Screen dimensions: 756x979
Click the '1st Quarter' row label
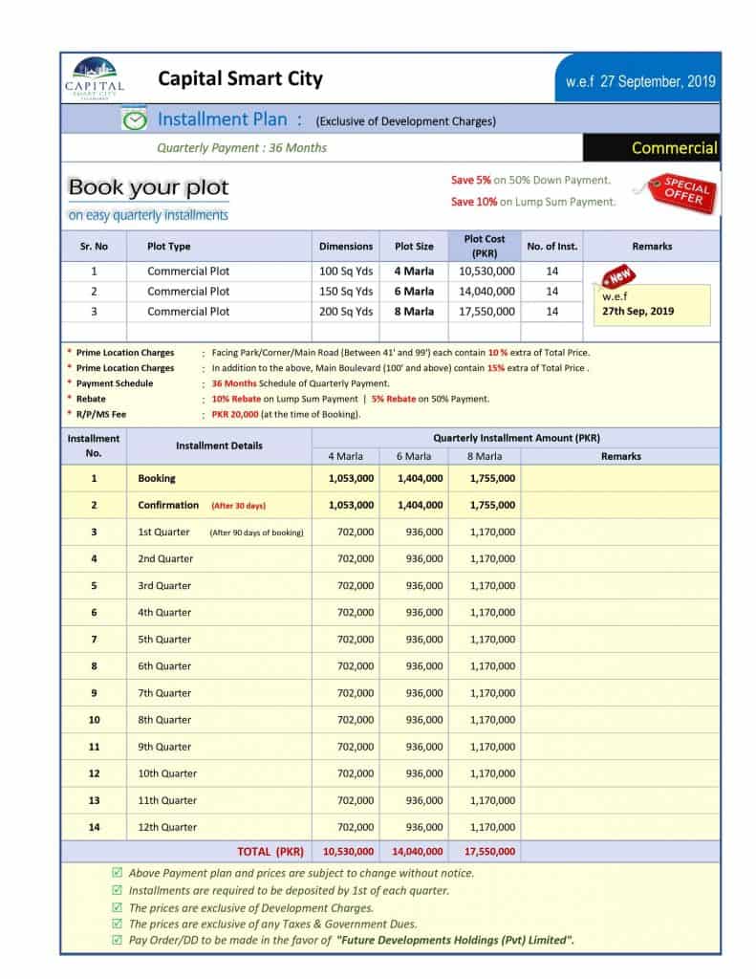(x=163, y=532)
